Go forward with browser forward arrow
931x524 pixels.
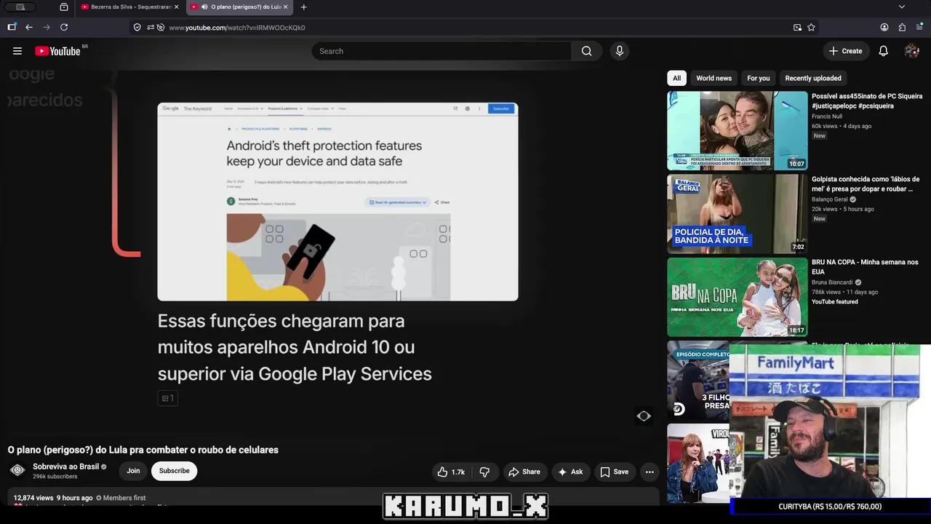pos(47,27)
